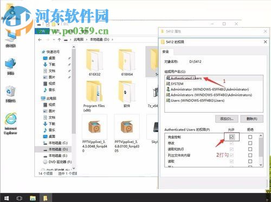Open Task View on the taskbar
This screenshot has width=271, height=202.
[x=20, y=198]
